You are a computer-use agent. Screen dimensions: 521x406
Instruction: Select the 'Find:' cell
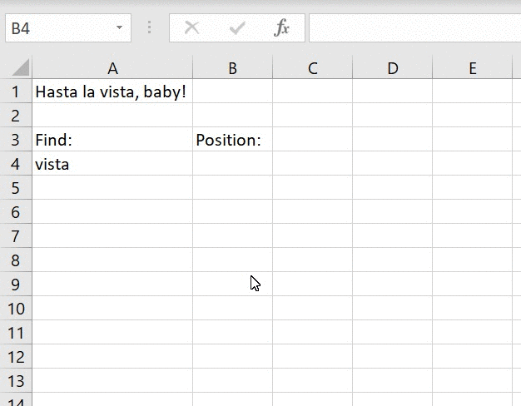[x=112, y=140]
